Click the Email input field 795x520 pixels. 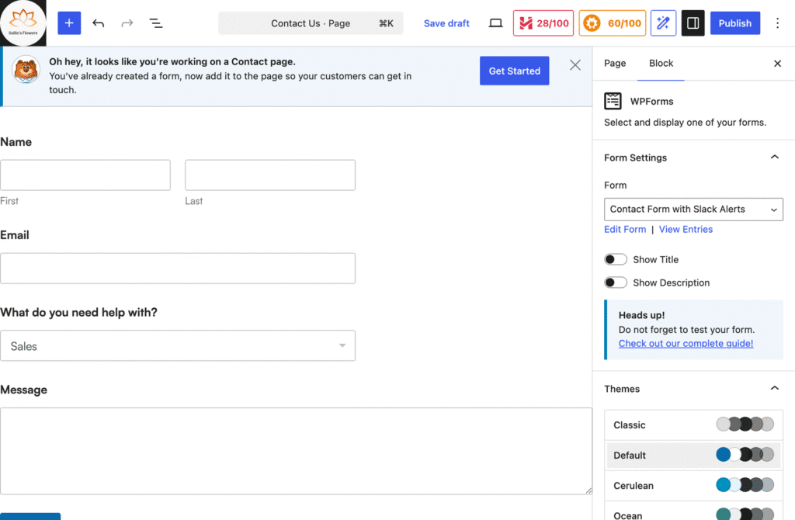click(178, 268)
